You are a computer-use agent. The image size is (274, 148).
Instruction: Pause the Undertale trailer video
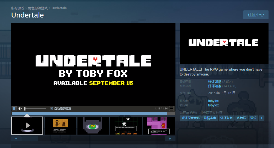pyautogui.click(x=14, y=109)
